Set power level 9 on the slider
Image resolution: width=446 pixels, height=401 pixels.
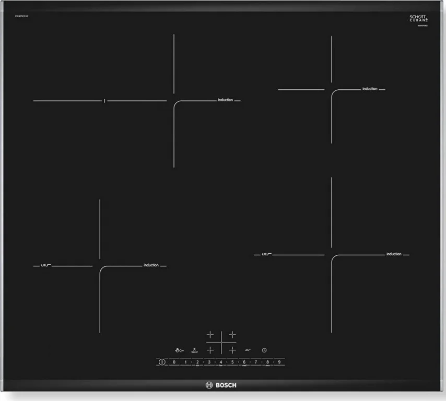pyautogui.click(x=279, y=362)
